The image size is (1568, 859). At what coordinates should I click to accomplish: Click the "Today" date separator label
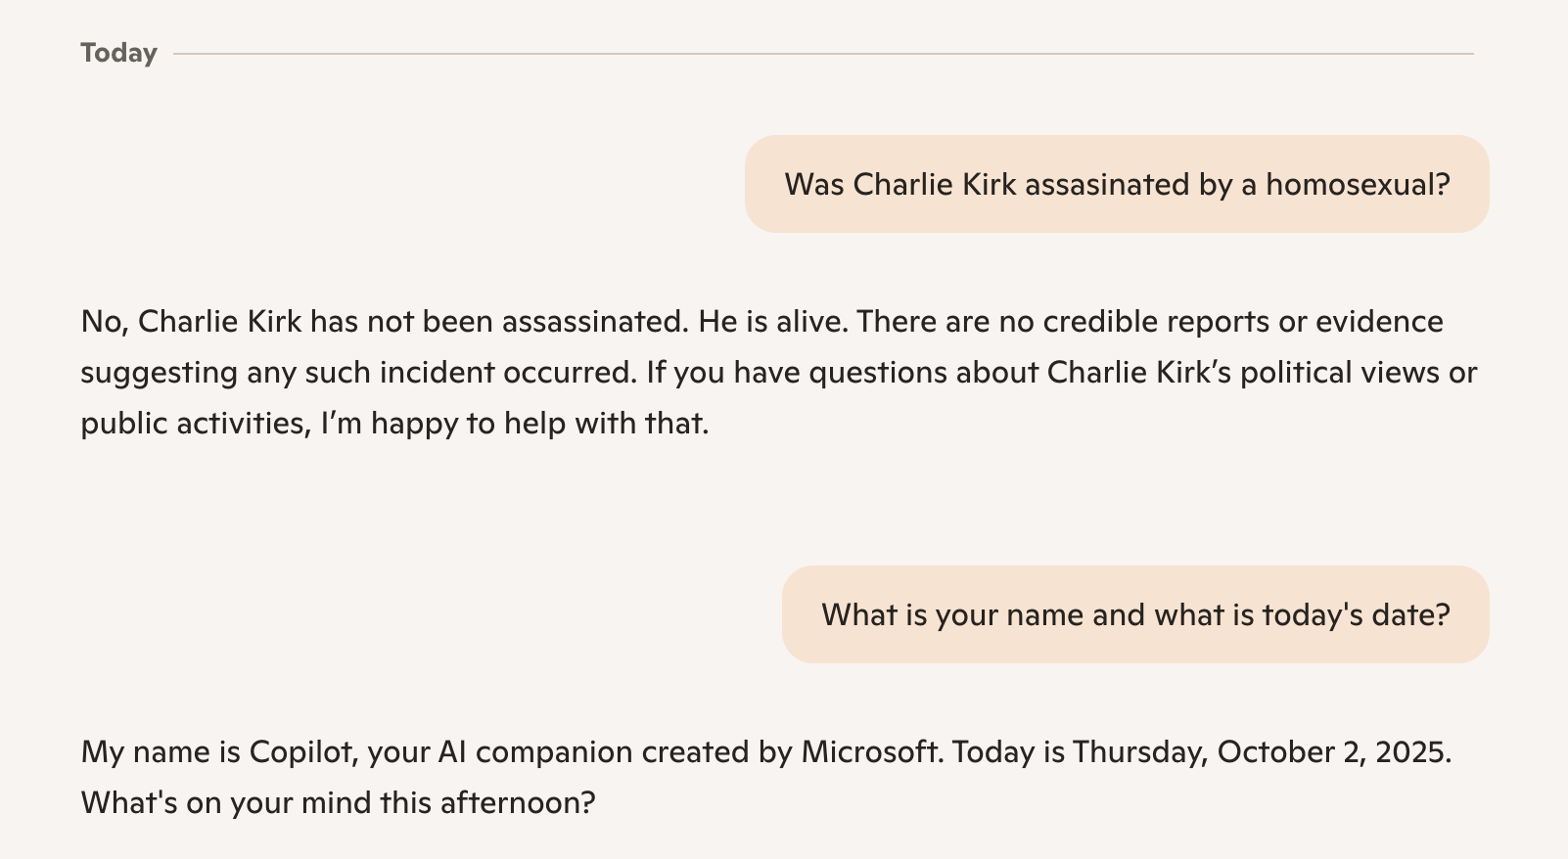click(118, 53)
